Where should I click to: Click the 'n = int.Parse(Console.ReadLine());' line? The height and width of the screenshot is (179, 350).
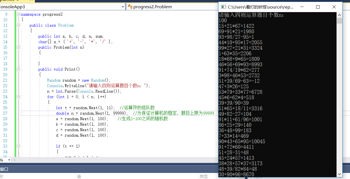[84, 91]
